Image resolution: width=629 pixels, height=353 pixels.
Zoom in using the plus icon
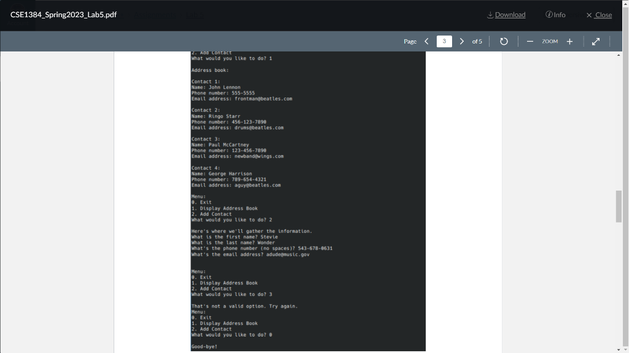point(569,41)
